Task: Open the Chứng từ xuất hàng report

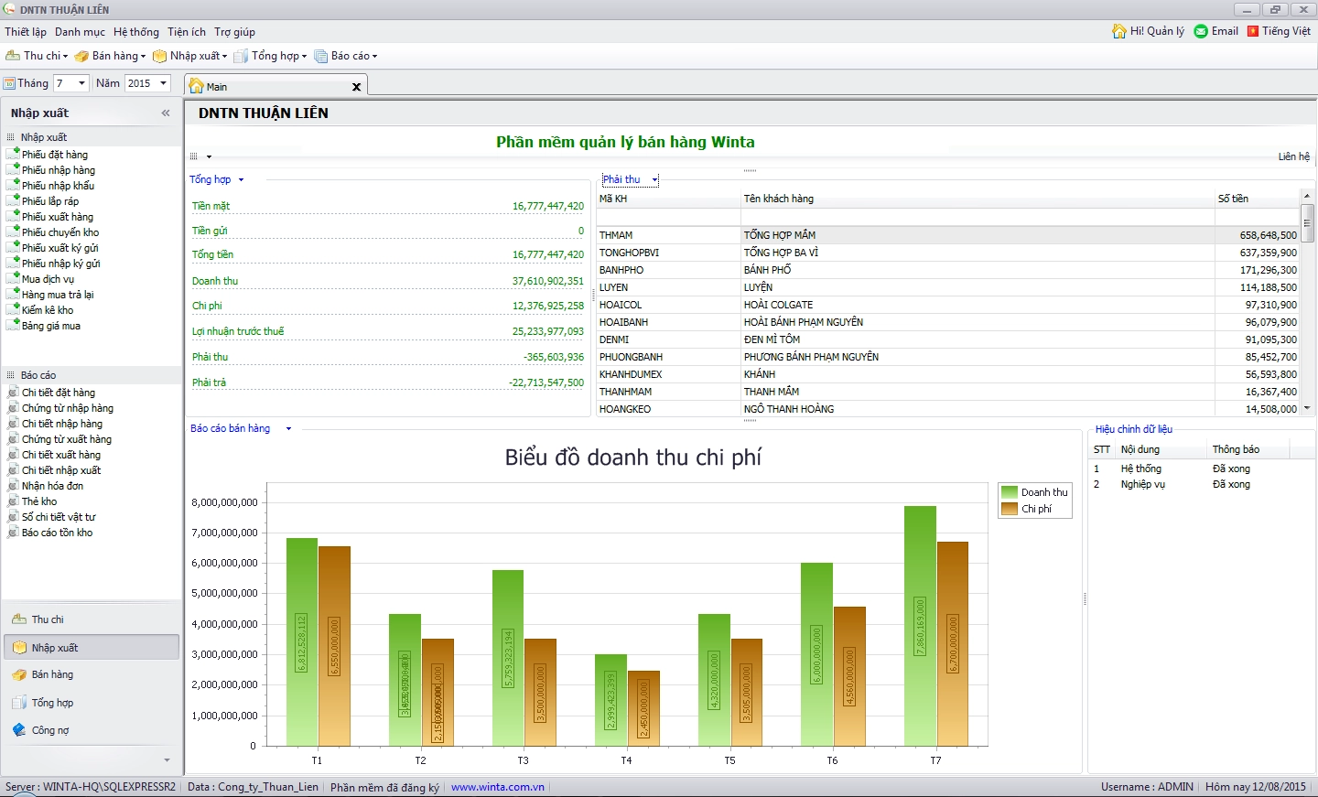Action: coord(67,439)
